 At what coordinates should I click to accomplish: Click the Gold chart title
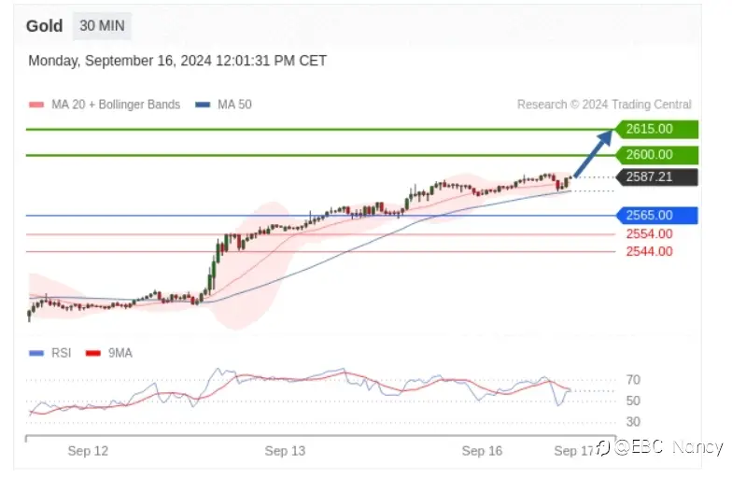[45, 26]
